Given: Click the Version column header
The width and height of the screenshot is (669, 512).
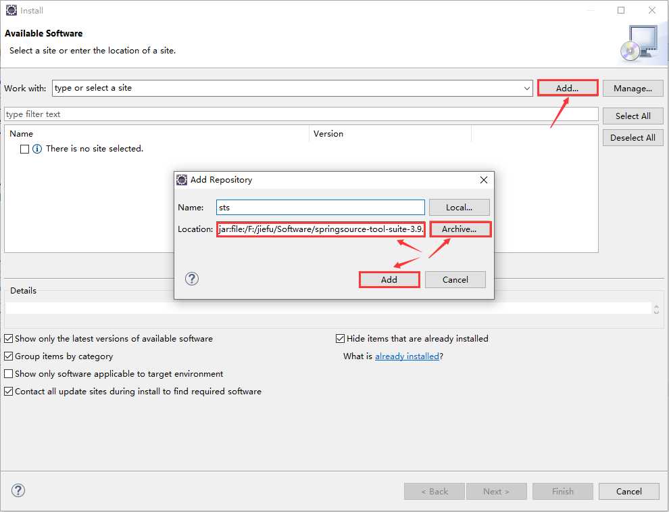Looking at the screenshot, I should tap(391, 134).
